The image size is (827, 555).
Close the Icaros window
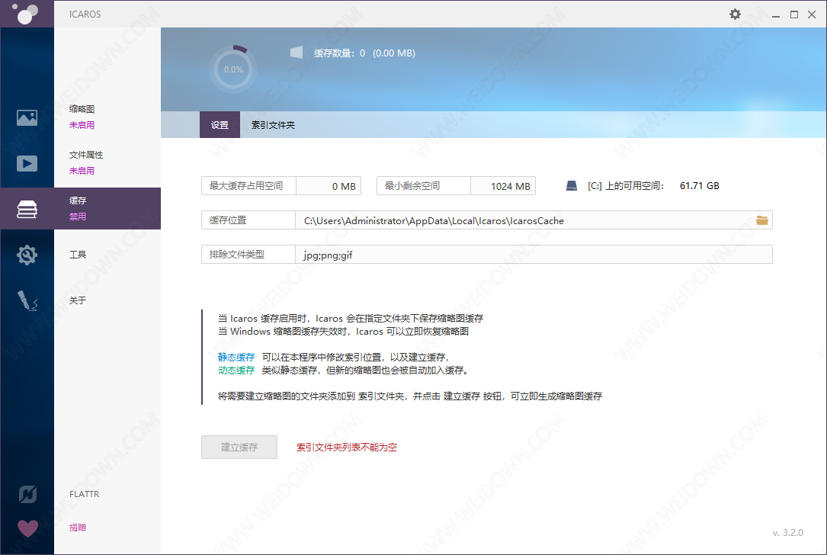812,14
